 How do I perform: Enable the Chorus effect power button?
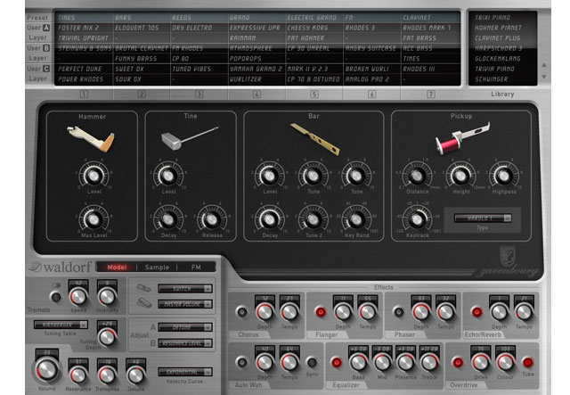click(x=241, y=312)
